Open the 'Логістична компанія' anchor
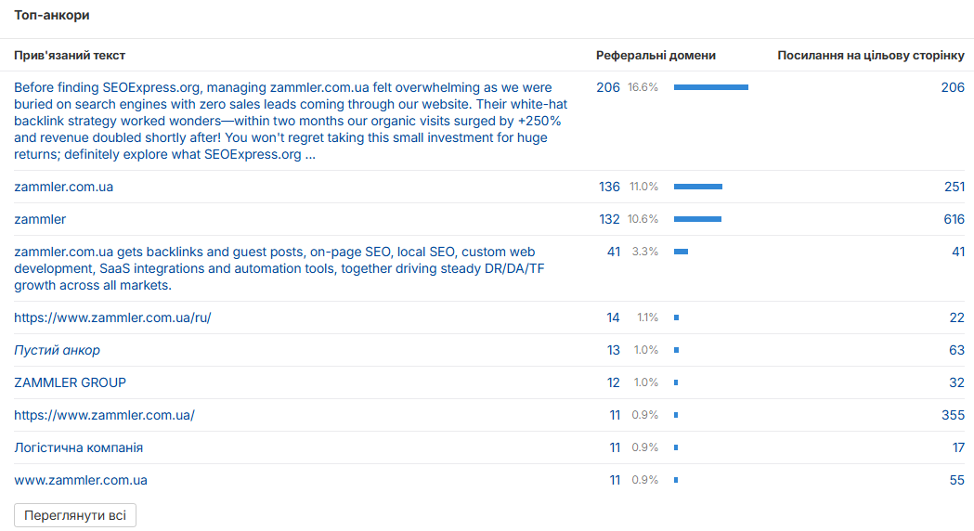The image size is (974, 531). [78, 447]
